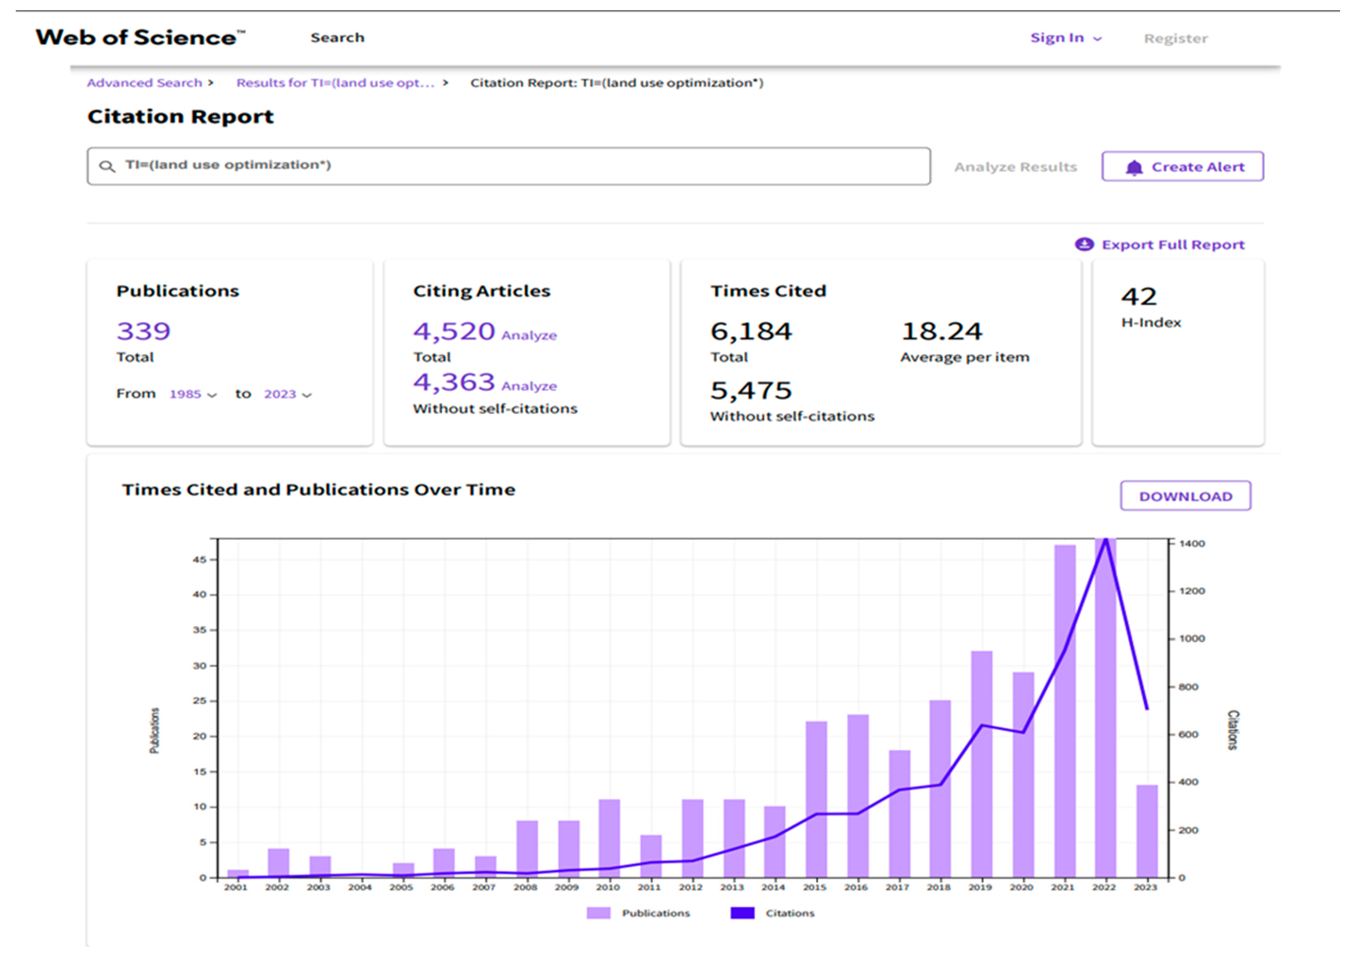Click Analyze next to 4,363 without self-citations
1350x957 pixels.
pyautogui.click(x=529, y=386)
